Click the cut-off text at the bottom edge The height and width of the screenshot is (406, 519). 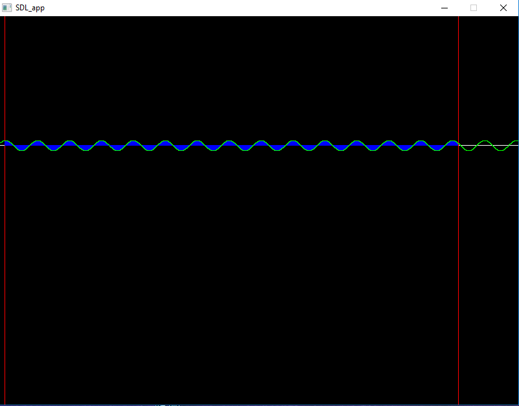(167, 405)
